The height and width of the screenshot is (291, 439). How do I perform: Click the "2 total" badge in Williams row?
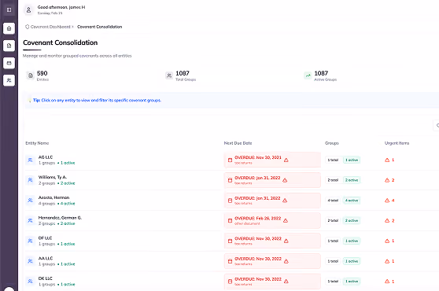pyautogui.click(x=333, y=180)
